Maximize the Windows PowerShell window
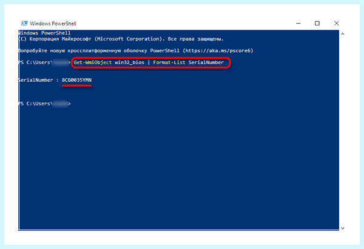 pos(317,23)
